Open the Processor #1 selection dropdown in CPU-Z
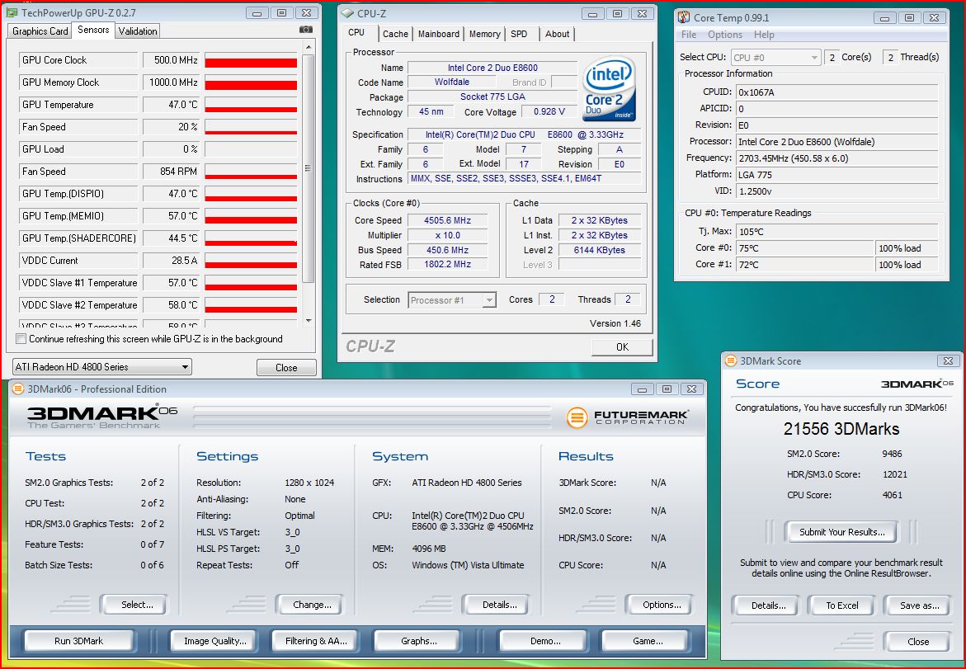 coord(452,300)
